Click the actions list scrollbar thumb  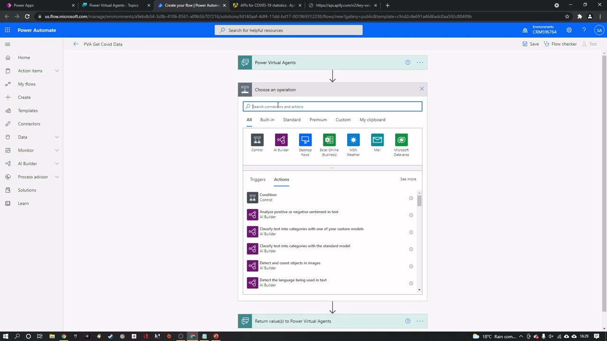pos(419,201)
